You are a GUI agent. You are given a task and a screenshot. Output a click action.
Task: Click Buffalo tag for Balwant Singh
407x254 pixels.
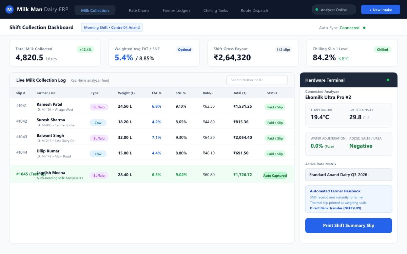point(99,138)
